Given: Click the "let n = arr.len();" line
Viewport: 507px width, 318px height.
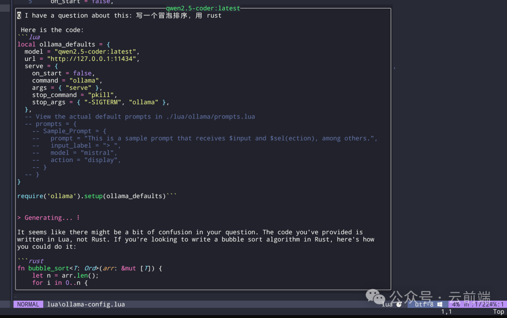Looking at the screenshot, I should (65, 275).
